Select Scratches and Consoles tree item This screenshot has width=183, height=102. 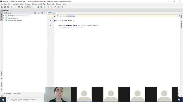pyautogui.click(x=15, y=20)
